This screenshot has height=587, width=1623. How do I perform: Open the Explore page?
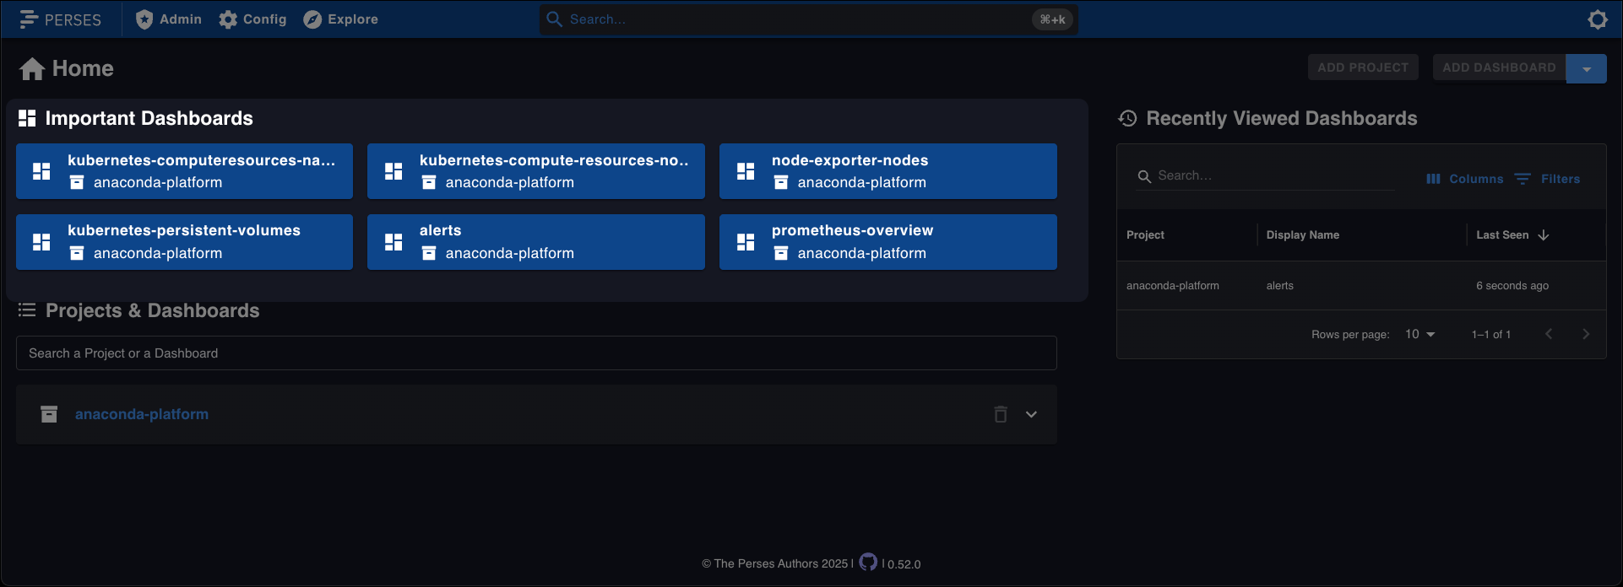click(341, 19)
